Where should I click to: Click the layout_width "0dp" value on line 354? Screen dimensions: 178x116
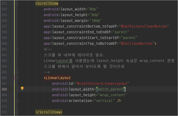pyautogui.click(x=93, y=9)
